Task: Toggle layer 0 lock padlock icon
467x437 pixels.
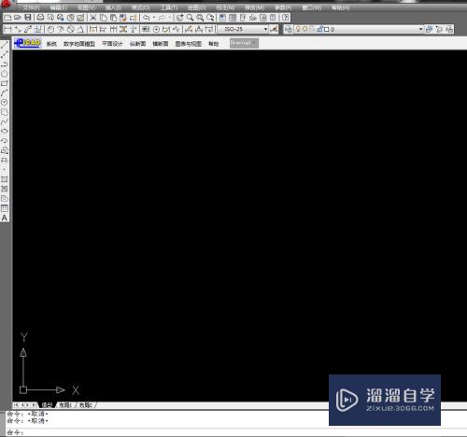Action: pyautogui.click(x=320, y=29)
